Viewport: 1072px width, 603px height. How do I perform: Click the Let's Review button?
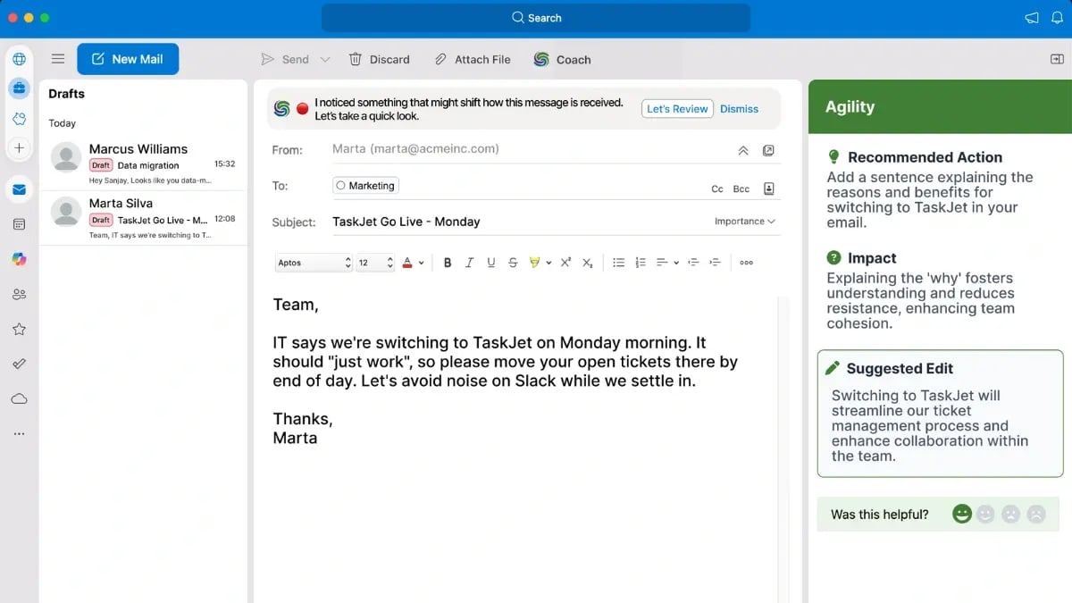tap(677, 109)
